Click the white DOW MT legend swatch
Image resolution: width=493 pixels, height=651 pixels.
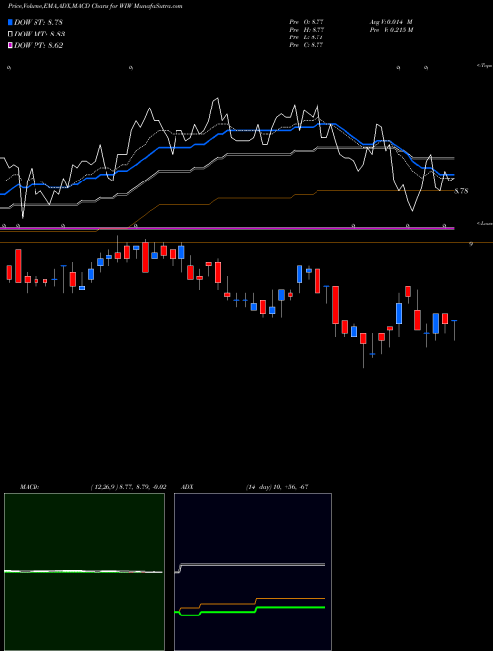(x=10, y=35)
